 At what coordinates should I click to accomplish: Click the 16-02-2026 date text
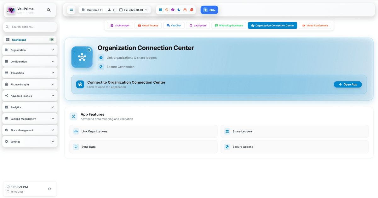pyautogui.click(x=17, y=192)
